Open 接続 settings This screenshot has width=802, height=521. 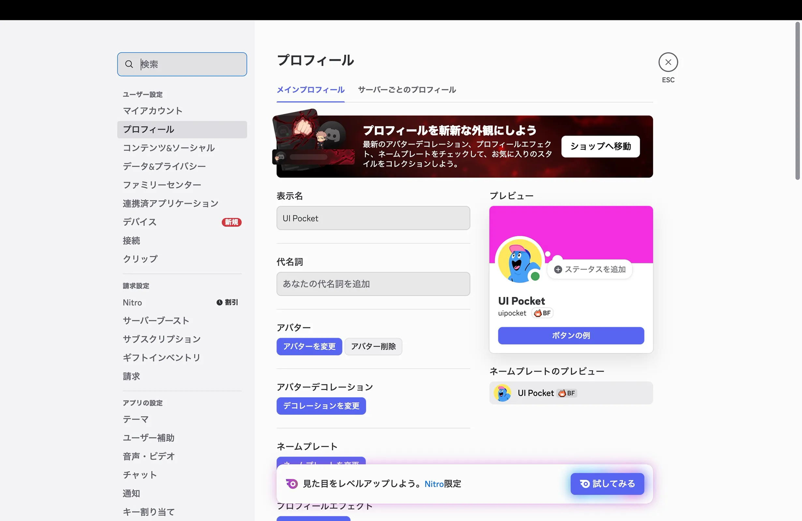(182, 241)
